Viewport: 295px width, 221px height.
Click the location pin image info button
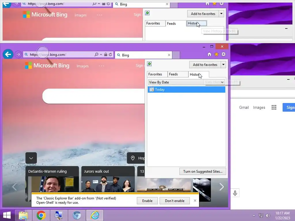point(136,158)
